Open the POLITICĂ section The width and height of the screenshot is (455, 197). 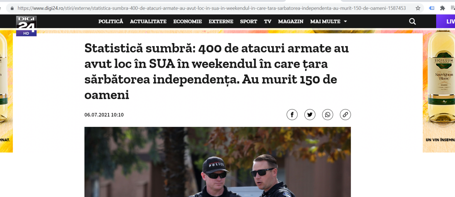[x=111, y=21]
